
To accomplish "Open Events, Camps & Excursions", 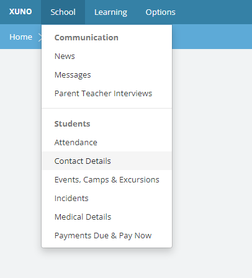I will coord(107,179).
